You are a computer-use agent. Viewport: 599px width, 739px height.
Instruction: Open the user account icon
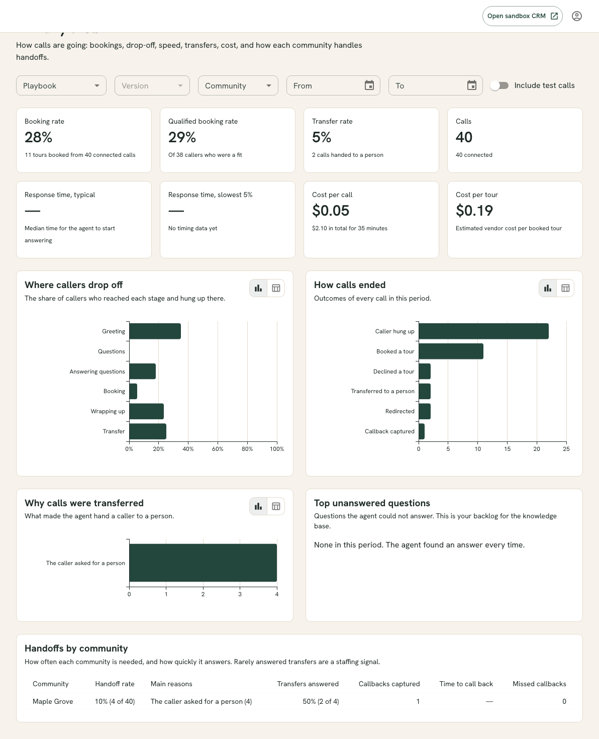(x=577, y=16)
